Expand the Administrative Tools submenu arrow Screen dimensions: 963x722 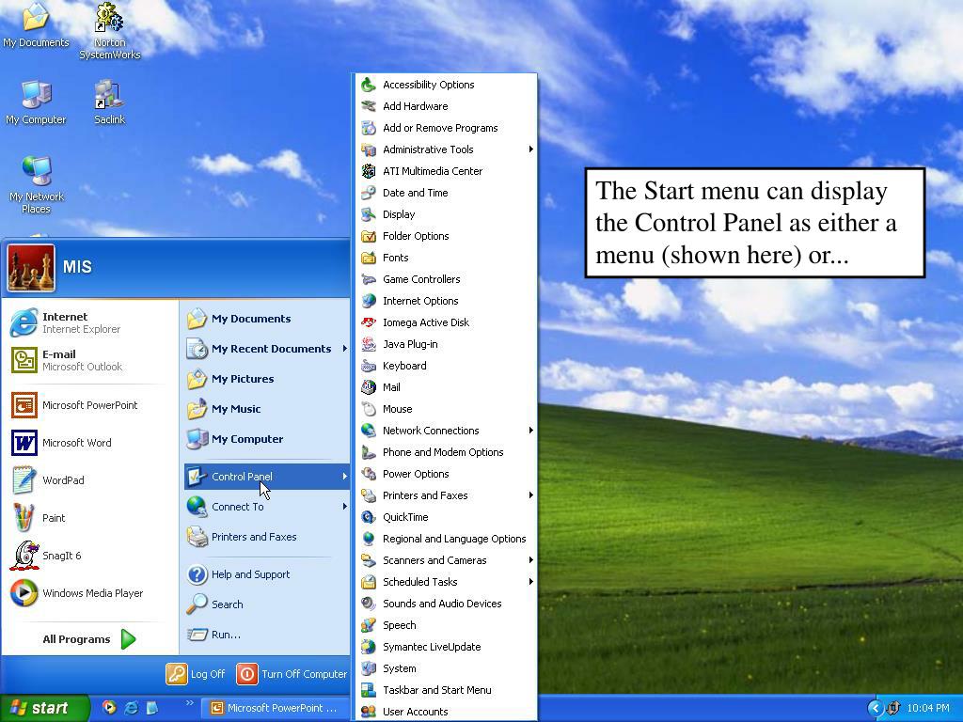point(530,149)
